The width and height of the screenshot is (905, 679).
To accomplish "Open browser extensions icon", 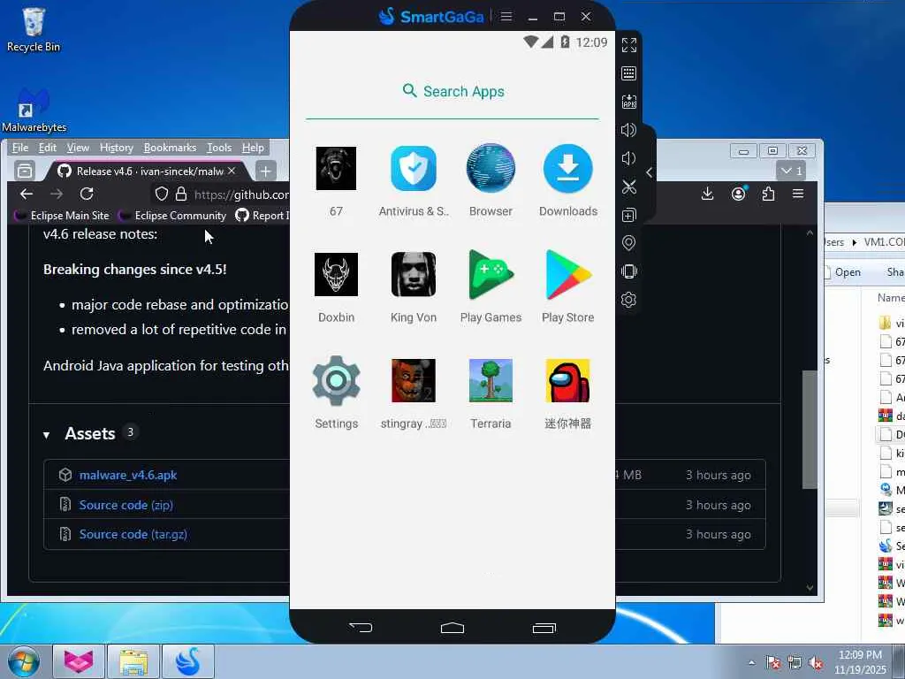I will click(x=768, y=194).
